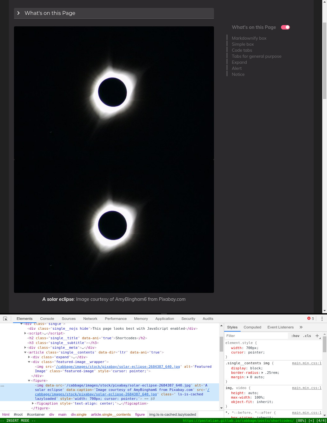Collapse the featured-image__wrapper div node
The height and width of the screenshot is (423, 327).
(29, 362)
